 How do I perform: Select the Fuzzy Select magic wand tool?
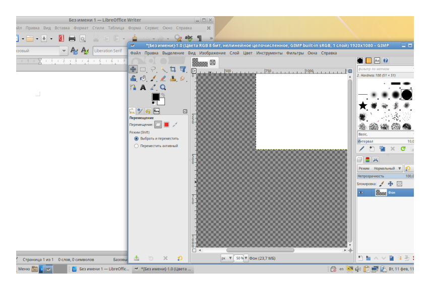pos(163,69)
